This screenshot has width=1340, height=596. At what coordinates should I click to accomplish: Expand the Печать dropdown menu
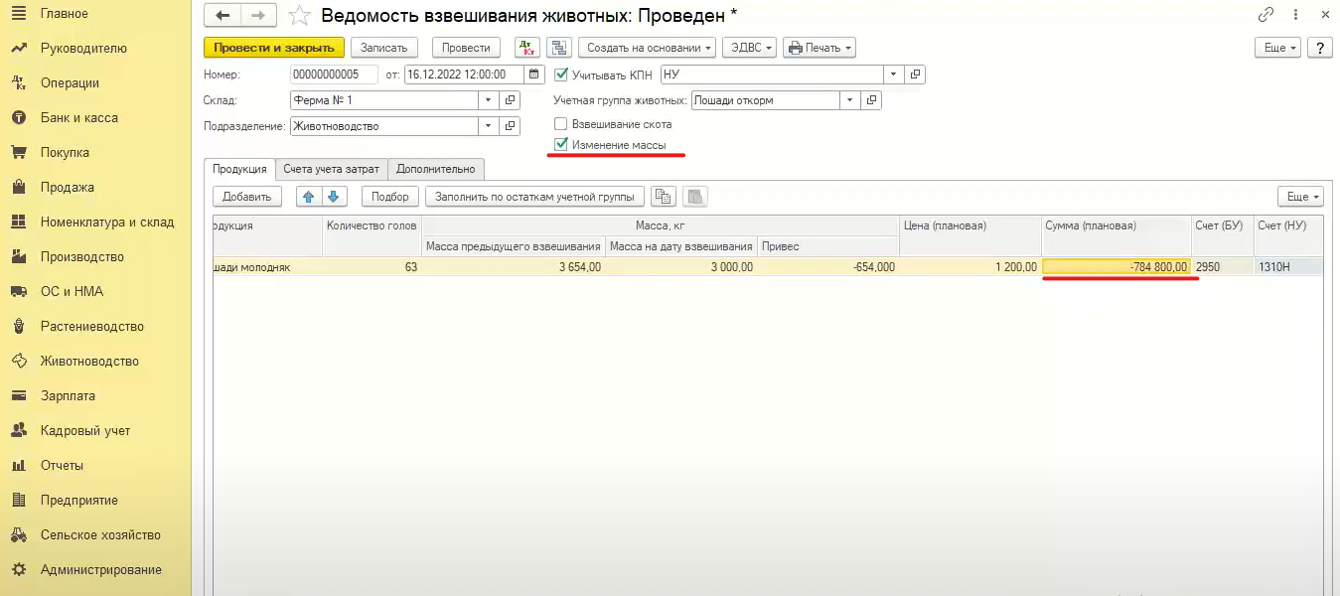tap(819, 48)
